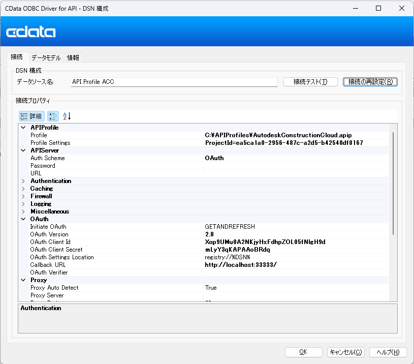Select the OAuth Client Id property label
414x364 pixels.
click(50, 242)
